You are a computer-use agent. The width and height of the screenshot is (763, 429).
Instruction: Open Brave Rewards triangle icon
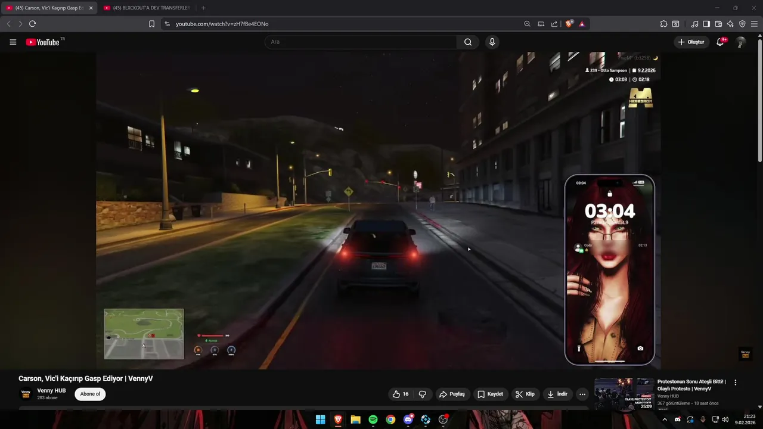582,24
